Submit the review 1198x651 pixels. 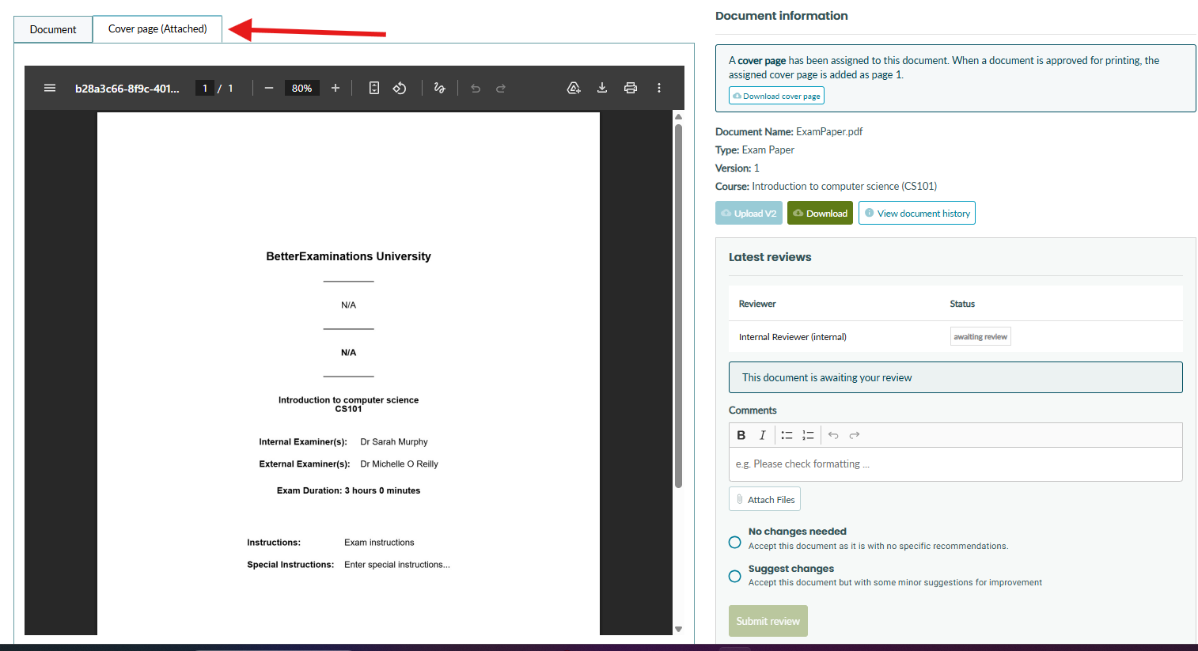pos(768,621)
